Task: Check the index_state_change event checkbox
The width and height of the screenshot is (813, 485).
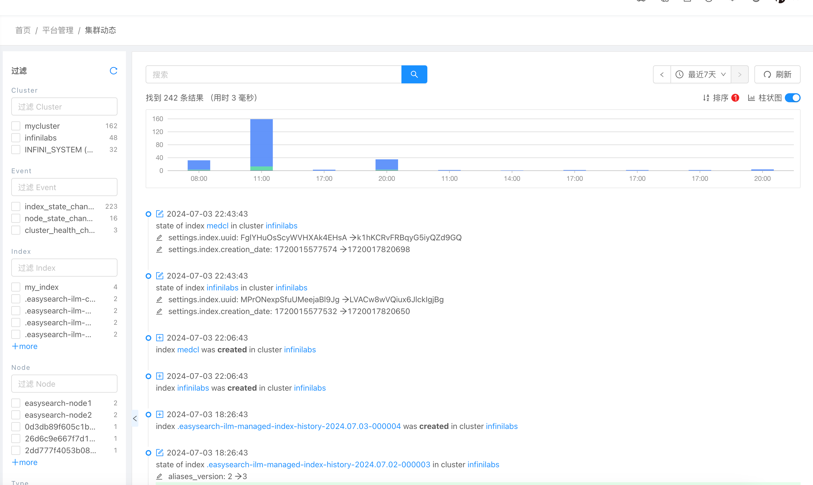Action: click(x=15, y=206)
